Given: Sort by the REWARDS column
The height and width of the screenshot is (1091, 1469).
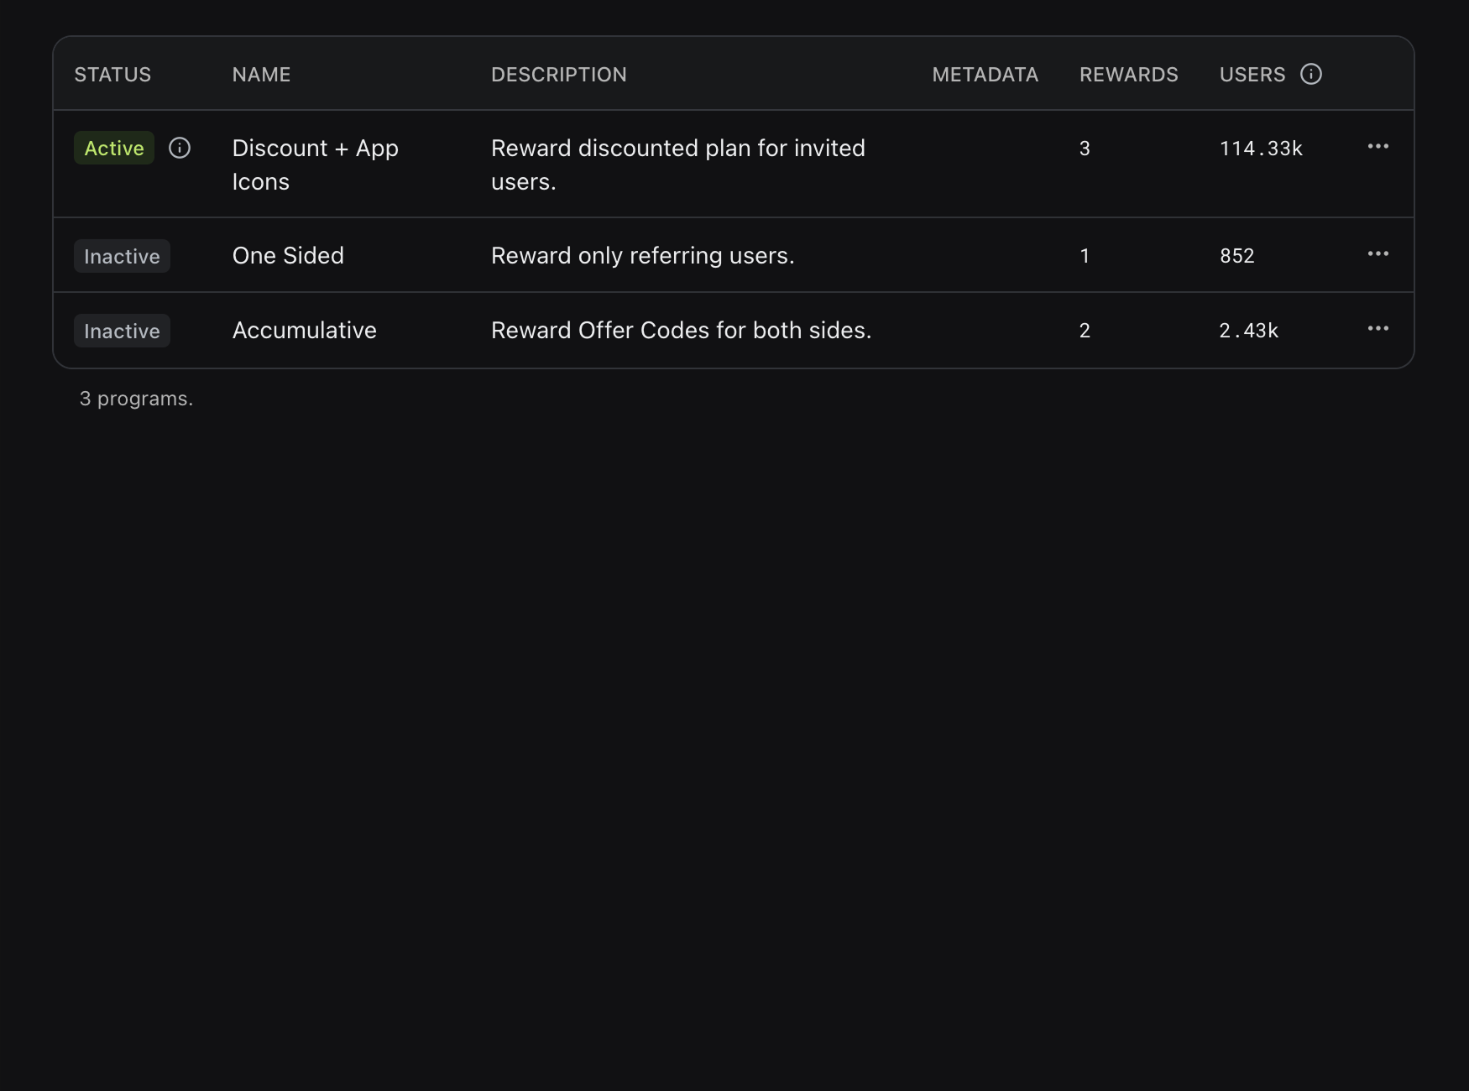Looking at the screenshot, I should tap(1128, 74).
